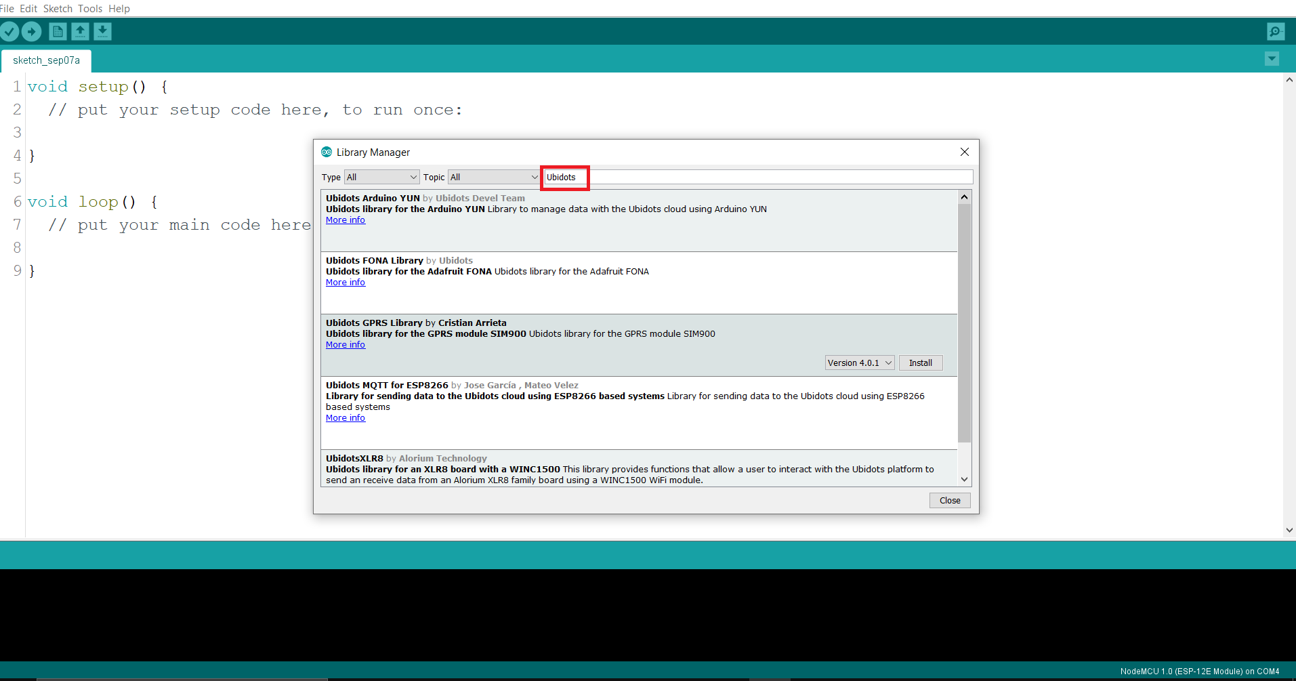
Task: Select the sketch_sep07a tab
Action: click(x=46, y=60)
